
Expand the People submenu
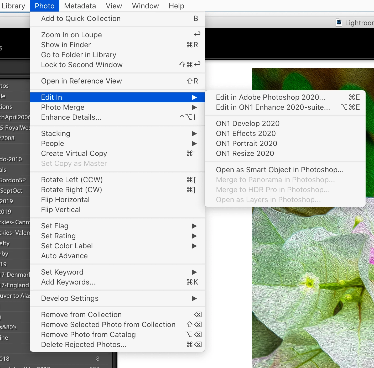117,144
